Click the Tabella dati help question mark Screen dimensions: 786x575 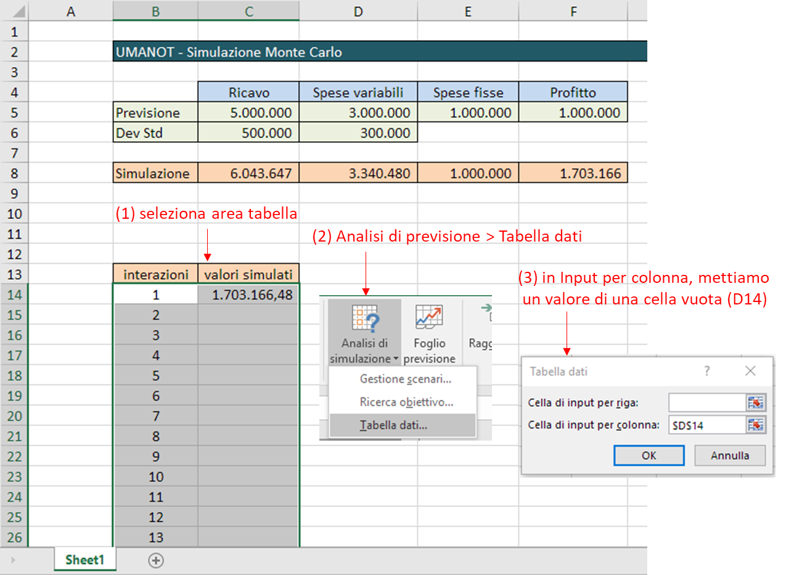[707, 371]
